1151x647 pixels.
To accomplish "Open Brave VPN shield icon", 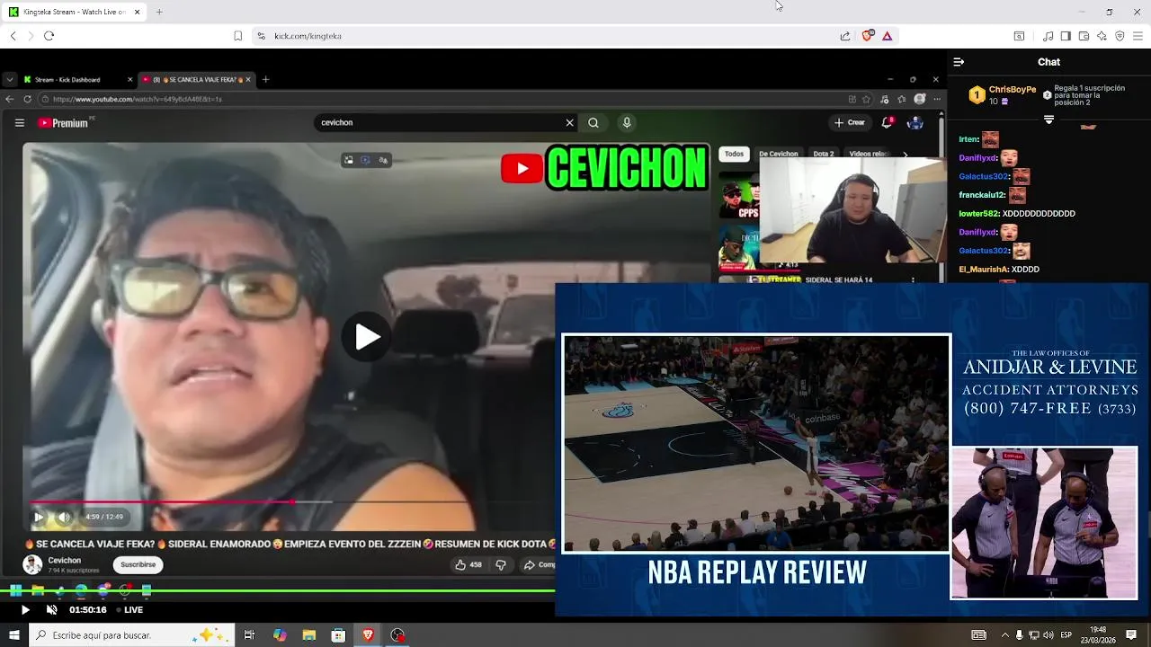I will click(x=1120, y=36).
